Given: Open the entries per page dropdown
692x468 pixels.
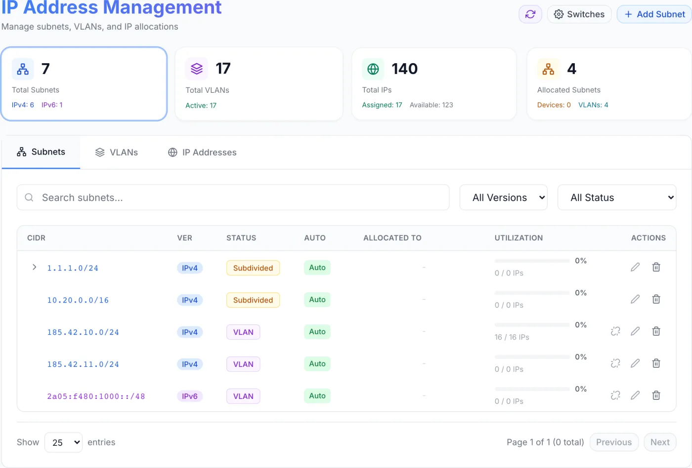Looking at the screenshot, I should pyautogui.click(x=63, y=442).
